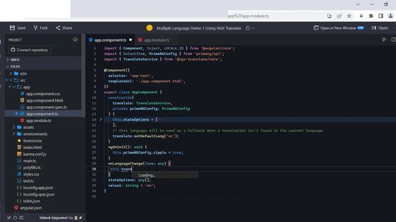Open styles.css file
396x222 pixels.
point(31,174)
